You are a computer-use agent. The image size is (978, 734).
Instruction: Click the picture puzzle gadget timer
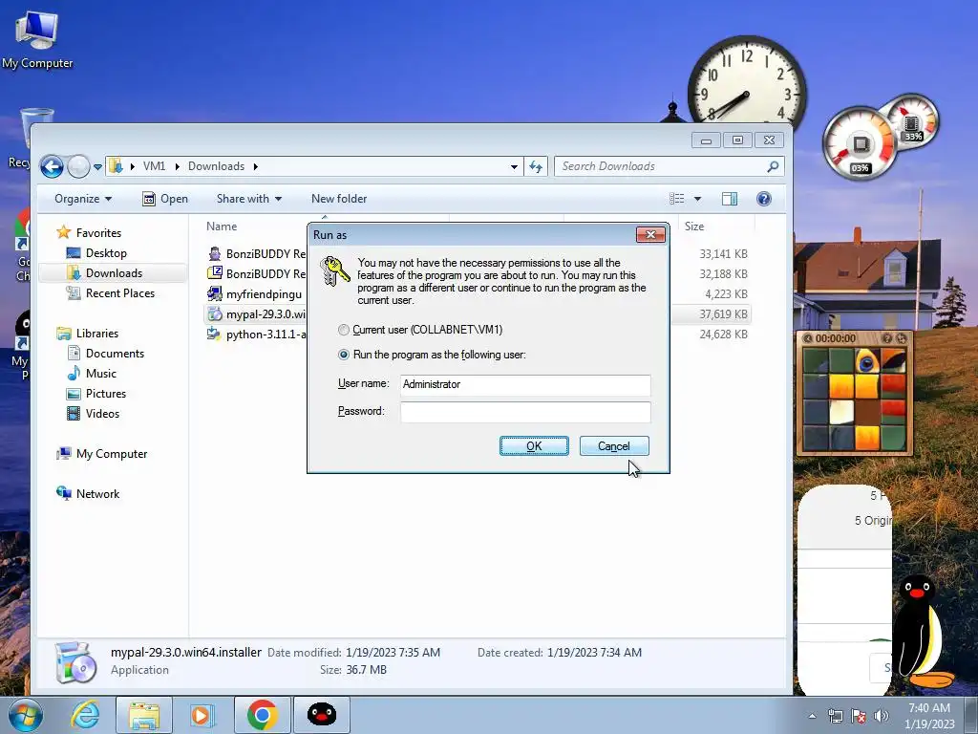835,338
